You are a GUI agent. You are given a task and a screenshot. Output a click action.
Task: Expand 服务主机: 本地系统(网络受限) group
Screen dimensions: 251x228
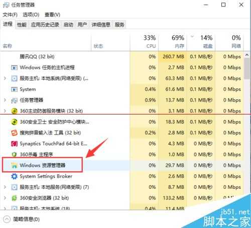(5, 78)
